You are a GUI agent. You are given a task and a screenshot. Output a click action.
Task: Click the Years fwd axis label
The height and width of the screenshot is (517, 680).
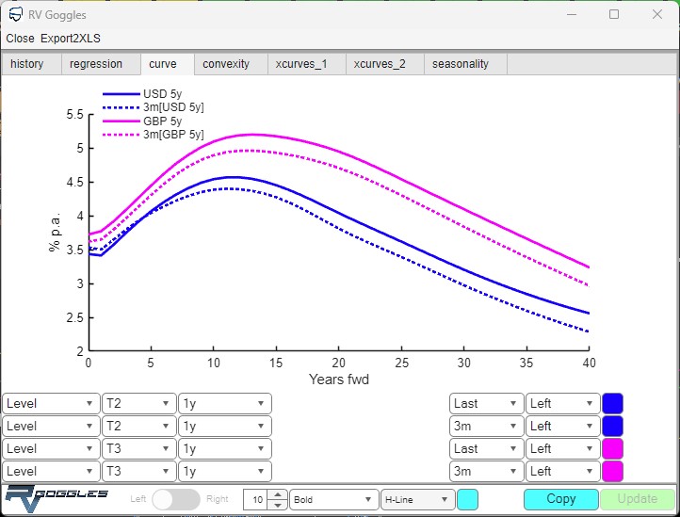pos(339,380)
